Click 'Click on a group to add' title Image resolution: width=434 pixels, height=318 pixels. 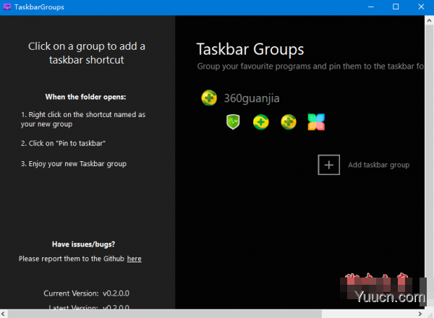tap(87, 53)
